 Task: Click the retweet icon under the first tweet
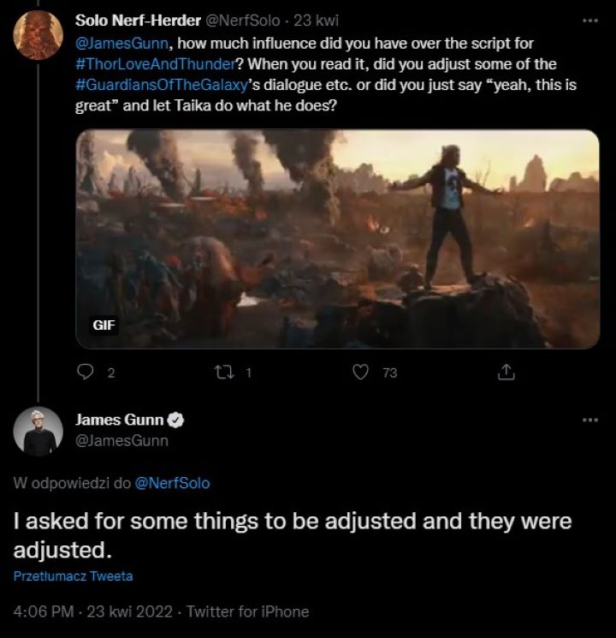(222, 373)
